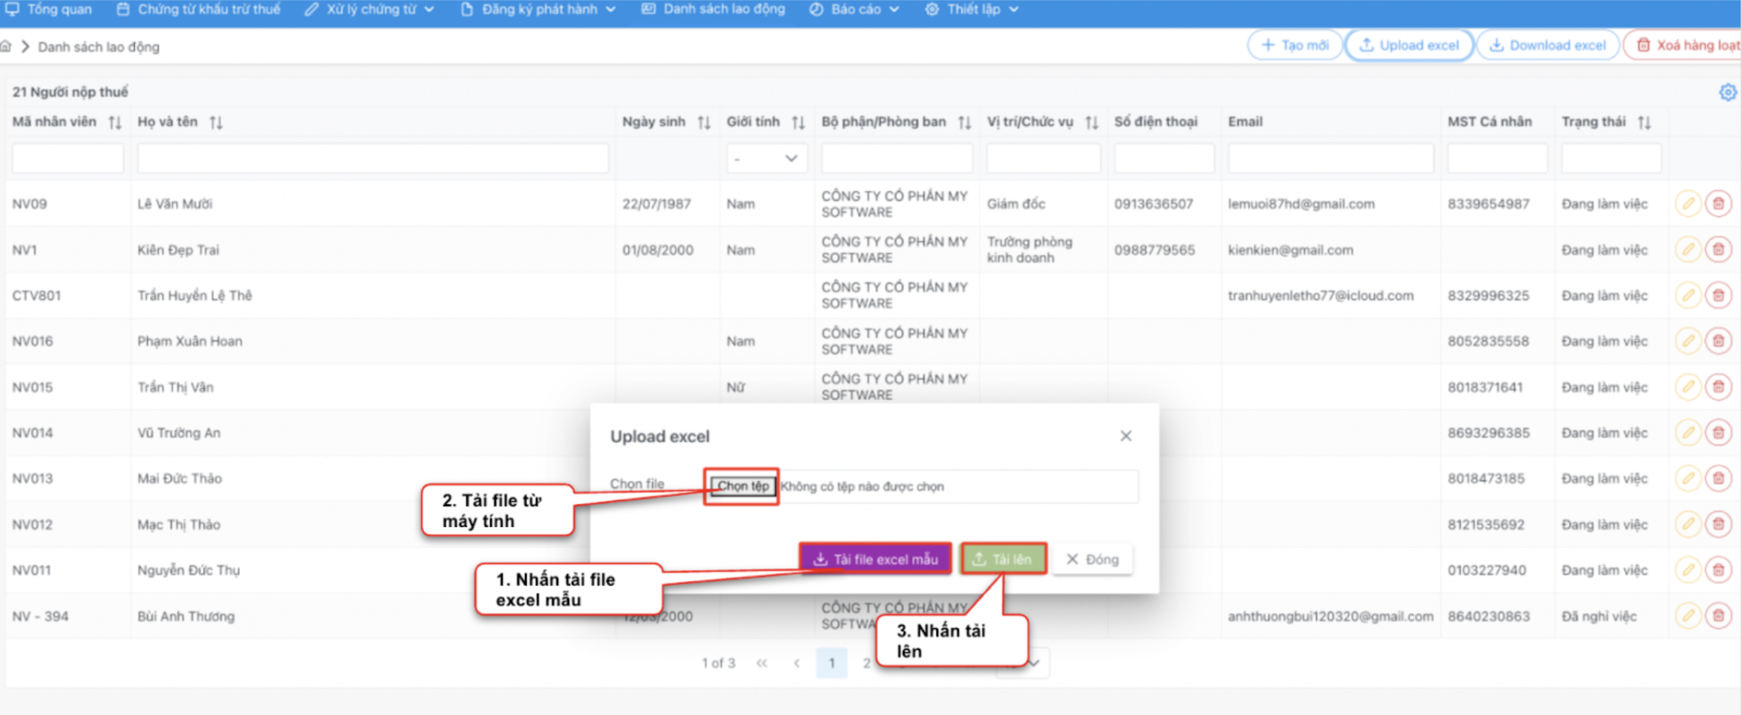This screenshot has height=715, width=1742.
Task: Open table column settings gear icon
Action: click(x=1727, y=92)
